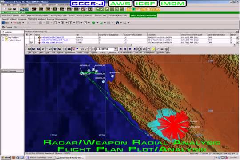Open Plot Controls in the map menu

pyautogui.click(x=57, y=52)
